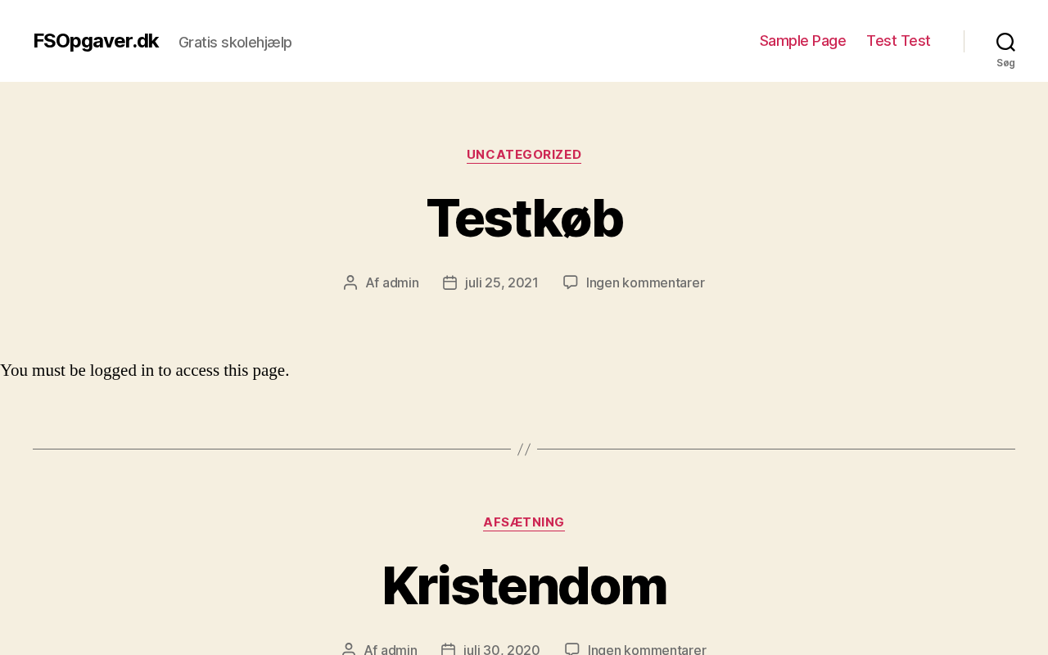The height and width of the screenshot is (655, 1048).
Task: Open juli 25, 2021 post date link
Action: [x=502, y=282]
